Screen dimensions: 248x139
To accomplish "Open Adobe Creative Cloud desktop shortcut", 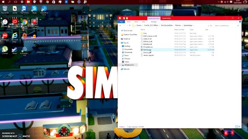I will point(15,24).
